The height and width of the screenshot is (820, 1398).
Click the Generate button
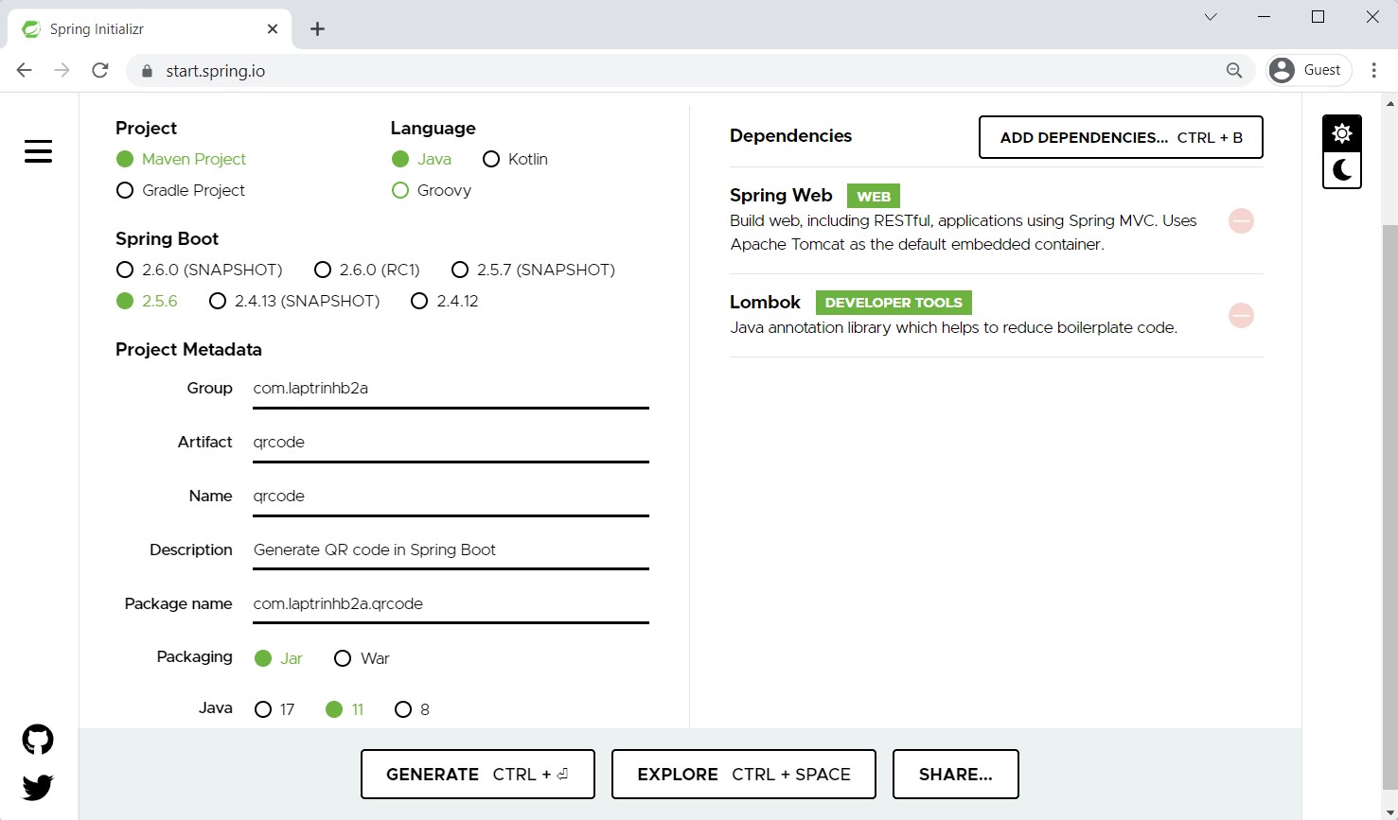pos(478,774)
